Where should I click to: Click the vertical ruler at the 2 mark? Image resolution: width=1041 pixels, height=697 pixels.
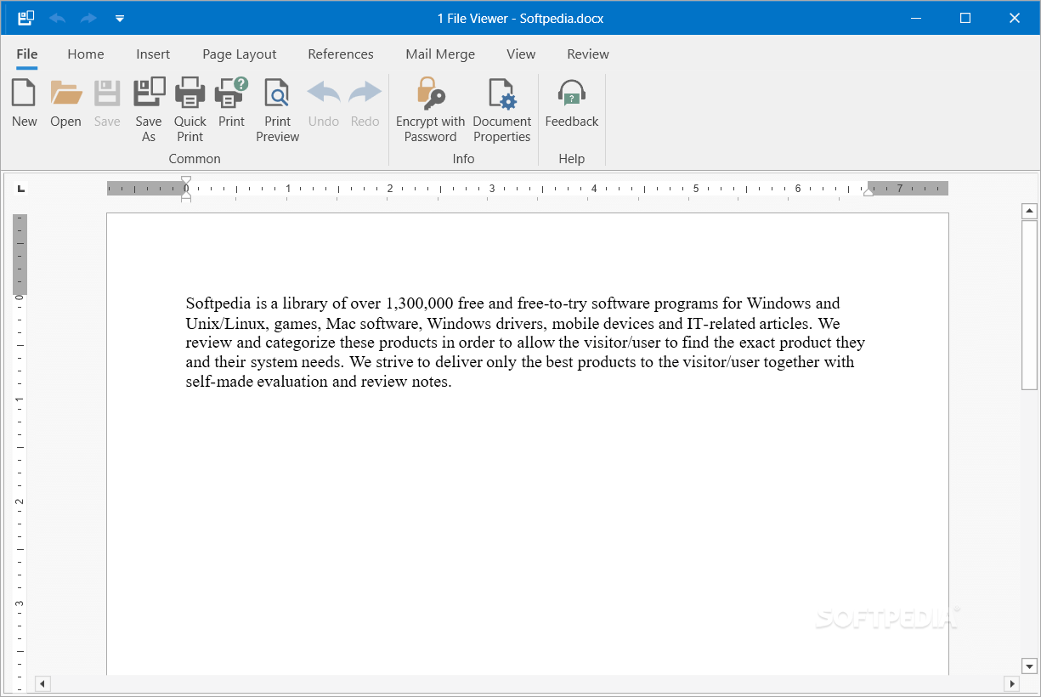[x=20, y=501]
